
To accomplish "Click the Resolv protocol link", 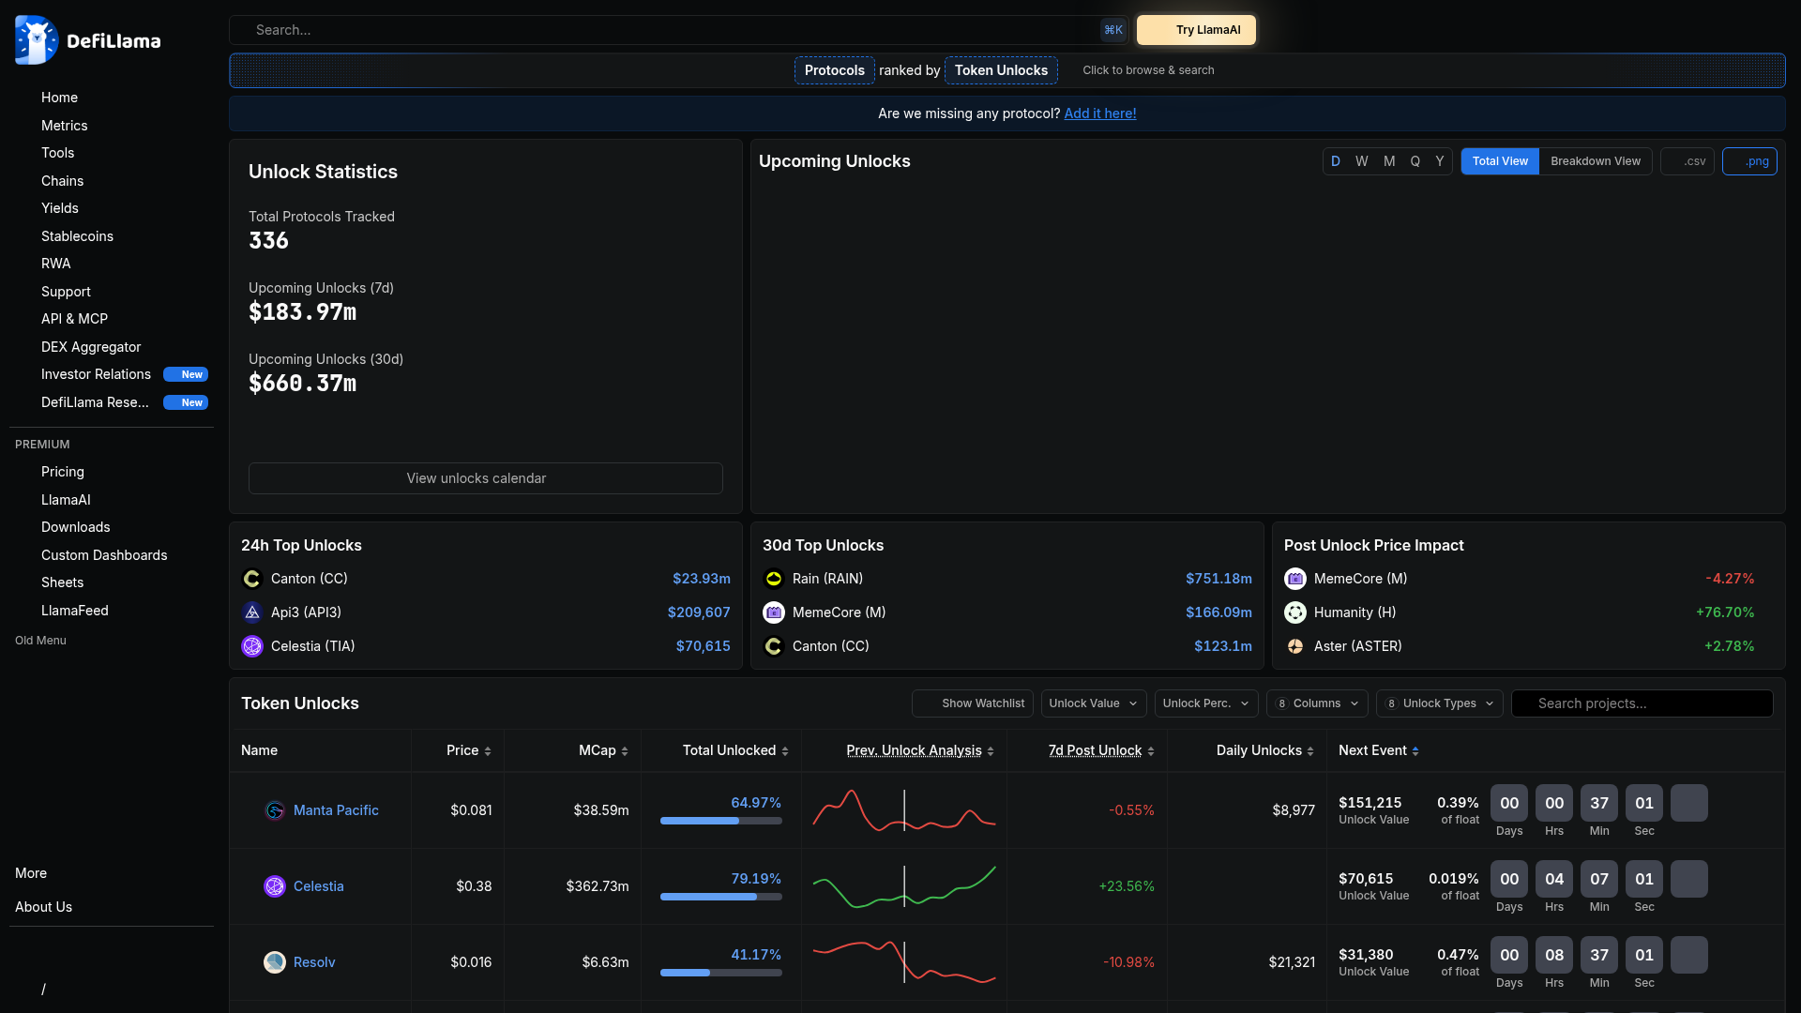I will click(314, 962).
